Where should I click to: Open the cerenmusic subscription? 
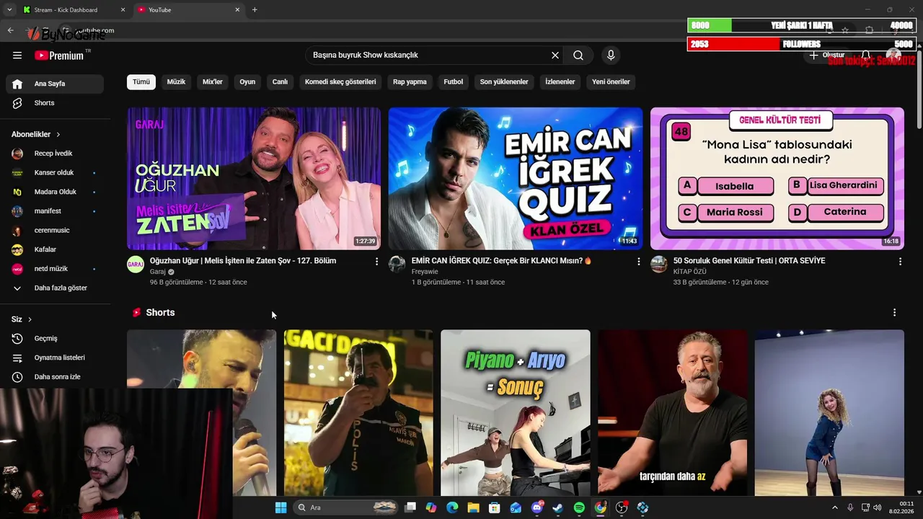[x=55, y=231]
